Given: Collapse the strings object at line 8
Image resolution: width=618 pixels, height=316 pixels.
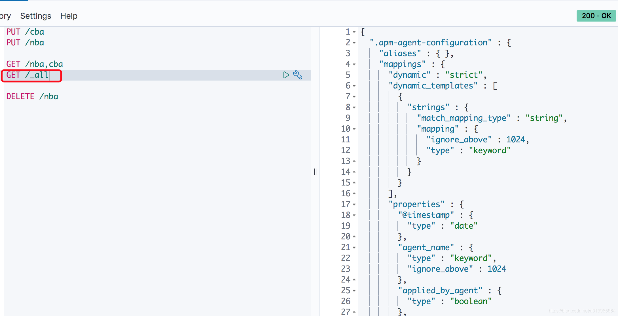Looking at the screenshot, I should pyautogui.click(x=354, y=108).
